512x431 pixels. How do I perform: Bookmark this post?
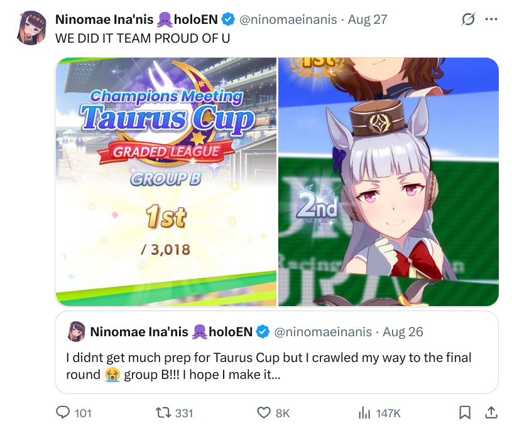tap(465, 413)
